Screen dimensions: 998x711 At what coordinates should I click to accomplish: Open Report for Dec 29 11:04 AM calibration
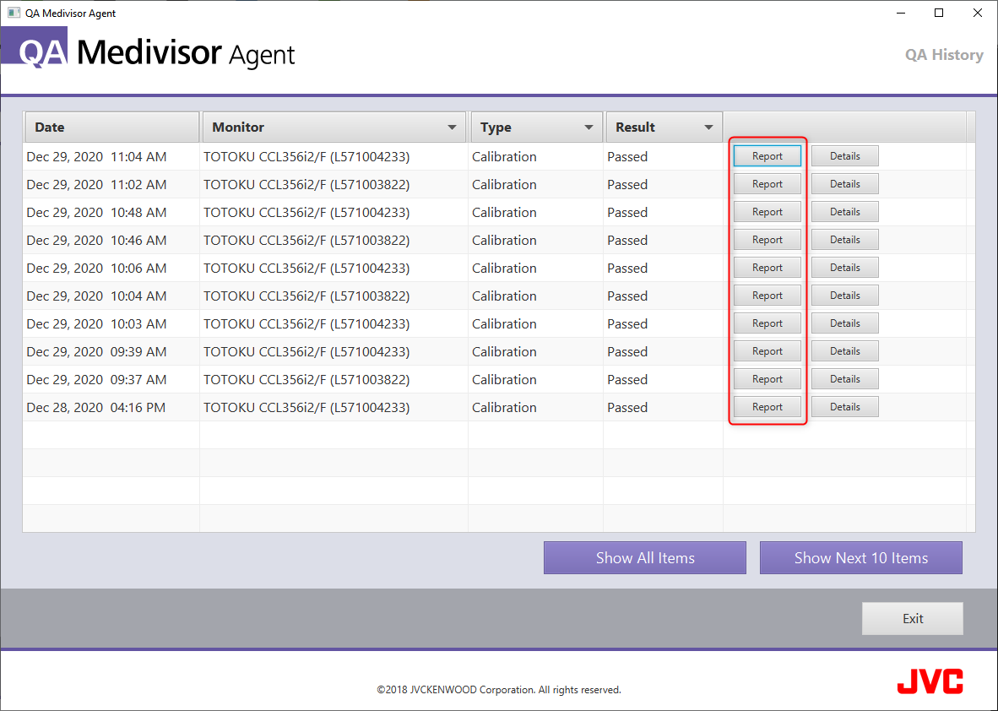click(767, 156)
